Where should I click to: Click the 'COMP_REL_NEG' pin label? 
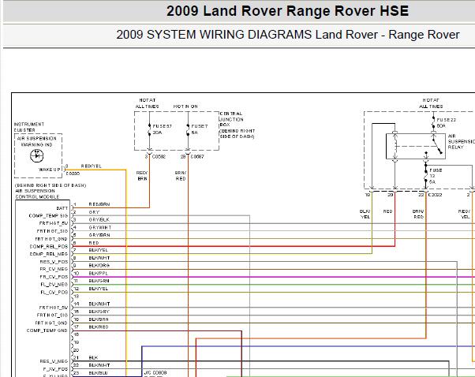49,254
